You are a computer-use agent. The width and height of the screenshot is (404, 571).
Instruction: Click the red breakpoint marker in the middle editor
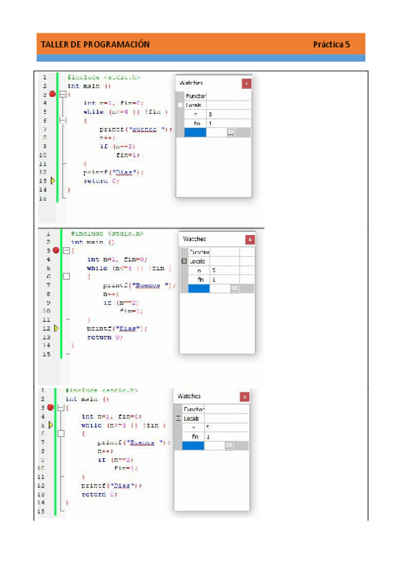pyautogui.click(x=56, y=250)
